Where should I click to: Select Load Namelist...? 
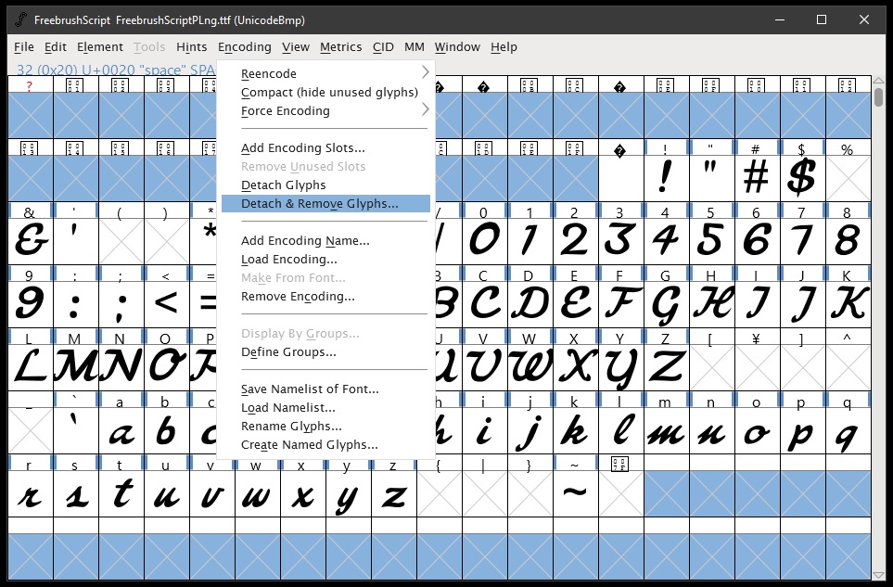point(325,408)
